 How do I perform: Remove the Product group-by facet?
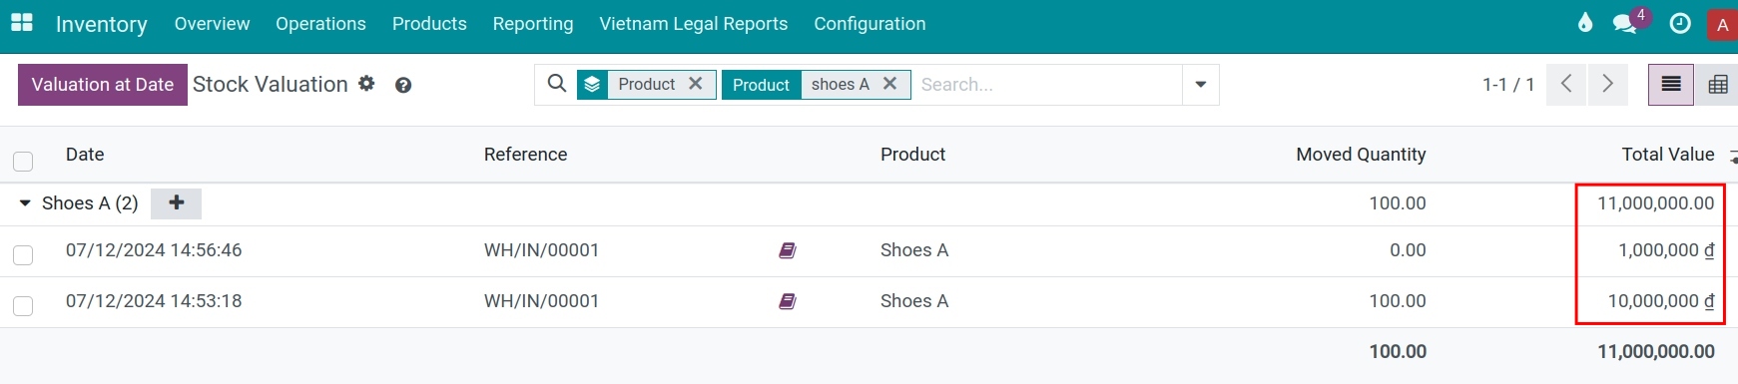click(696, 84)
